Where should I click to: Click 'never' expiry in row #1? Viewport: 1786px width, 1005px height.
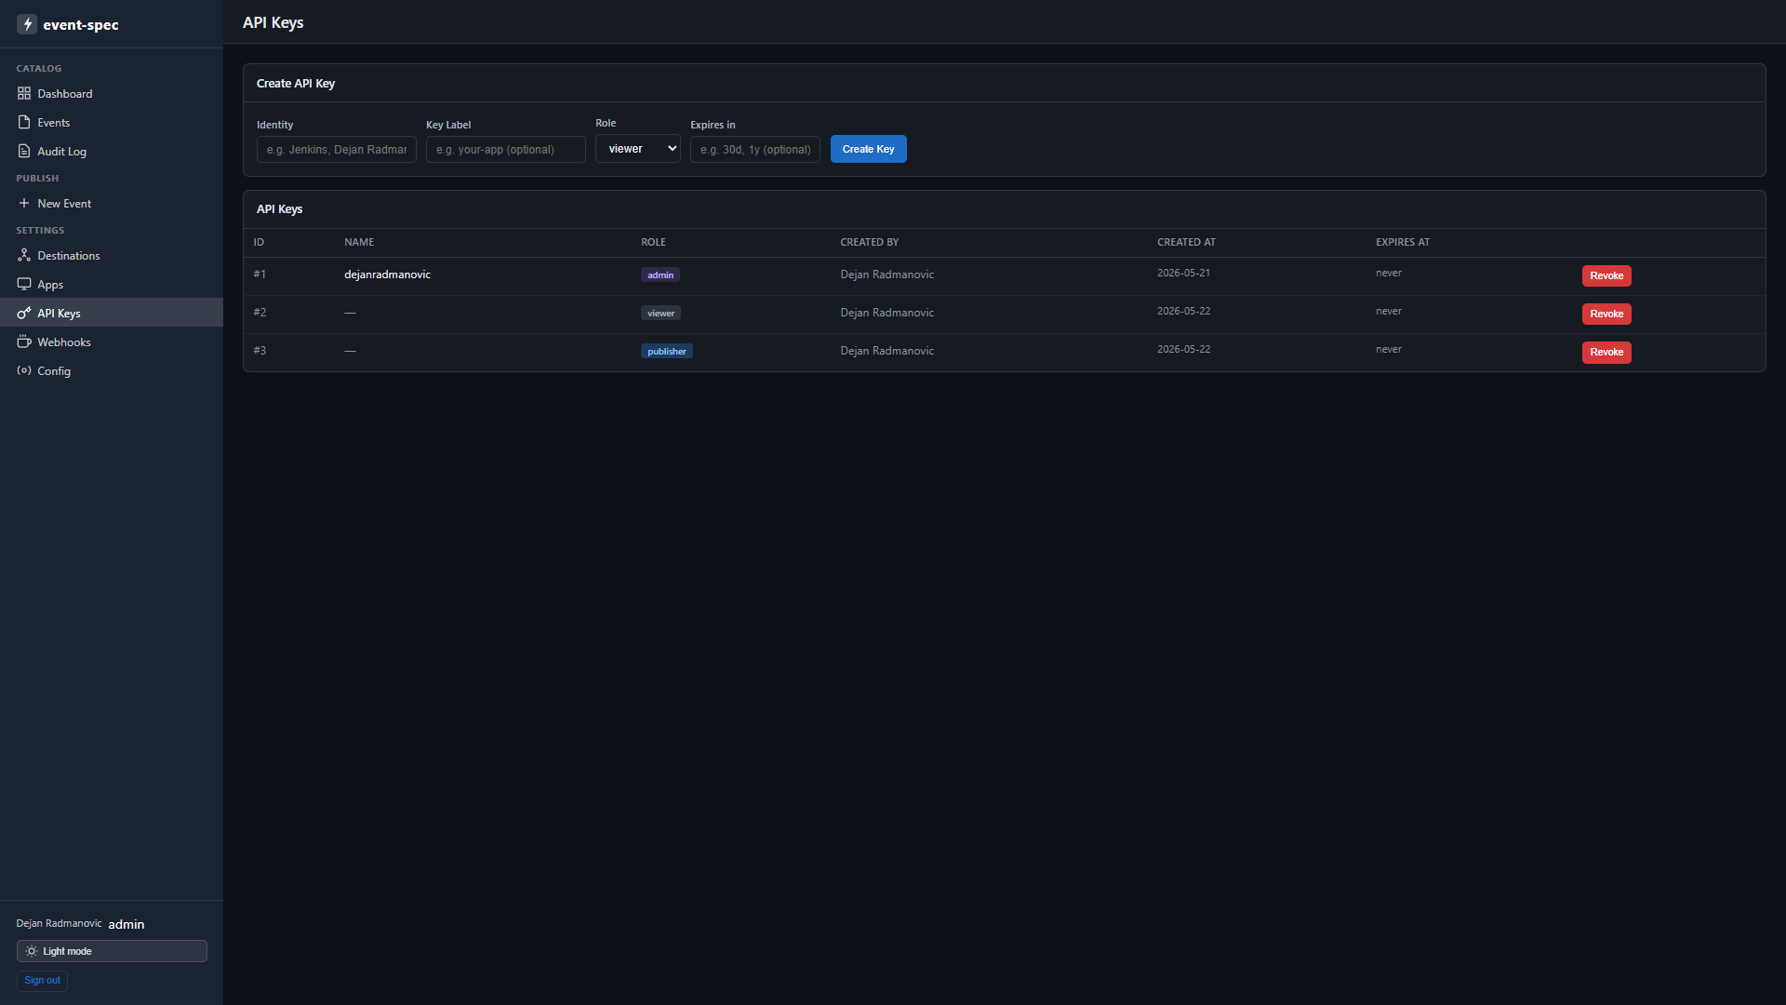[1388, 274]
